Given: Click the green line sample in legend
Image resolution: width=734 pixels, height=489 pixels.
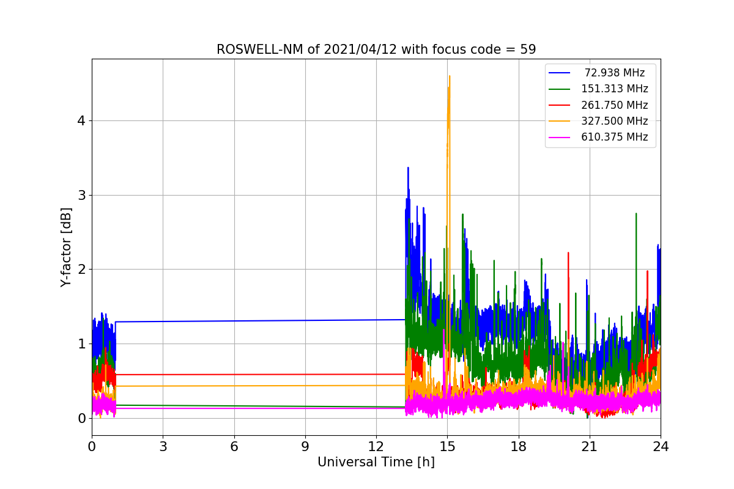Looking at the screenshot, I should pos(560,89).
